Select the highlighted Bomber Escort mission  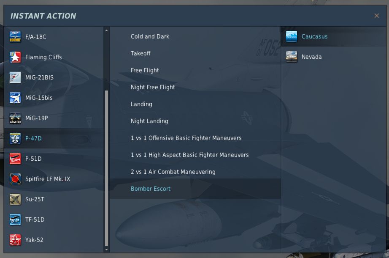[x=195, y=189]
